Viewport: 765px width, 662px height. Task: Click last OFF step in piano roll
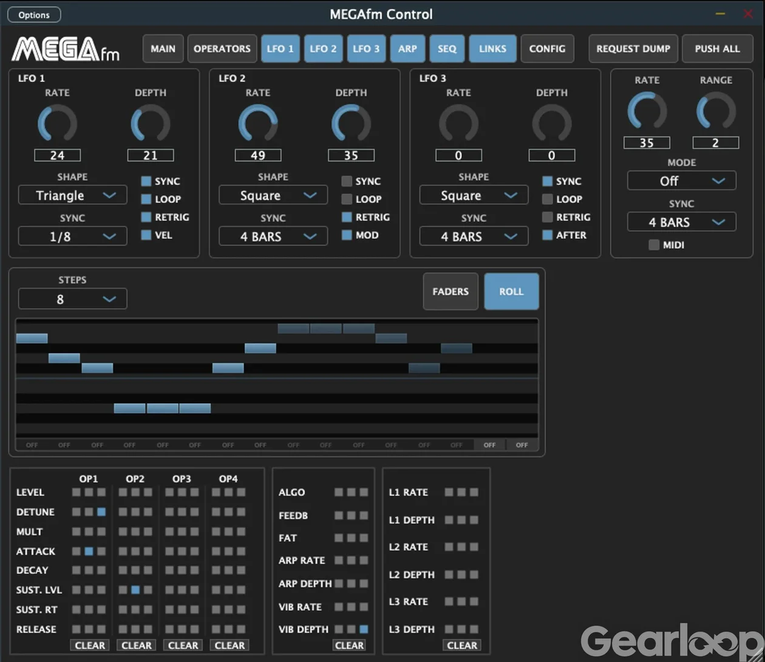pyautogui.click(x=522, y=445)
